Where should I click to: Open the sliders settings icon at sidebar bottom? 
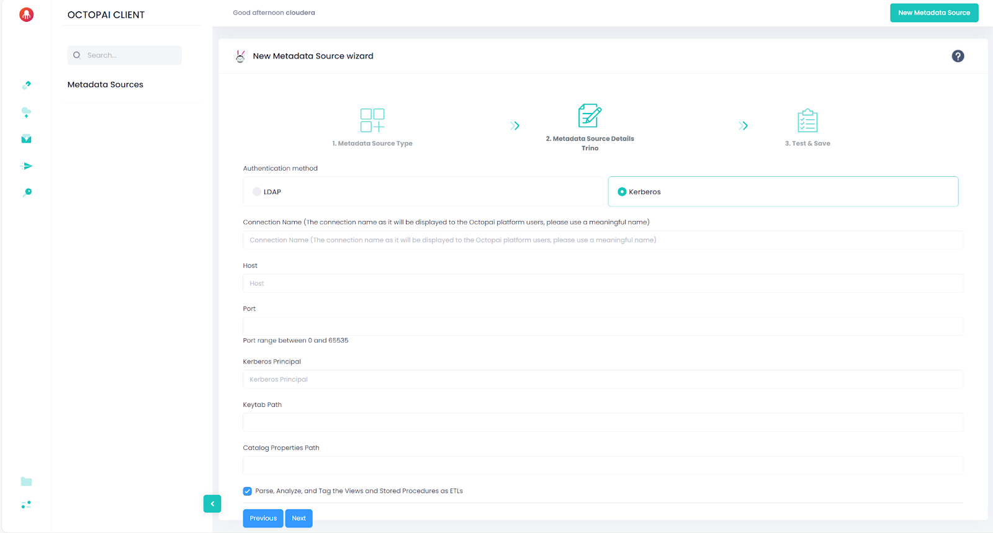point(26,505)
